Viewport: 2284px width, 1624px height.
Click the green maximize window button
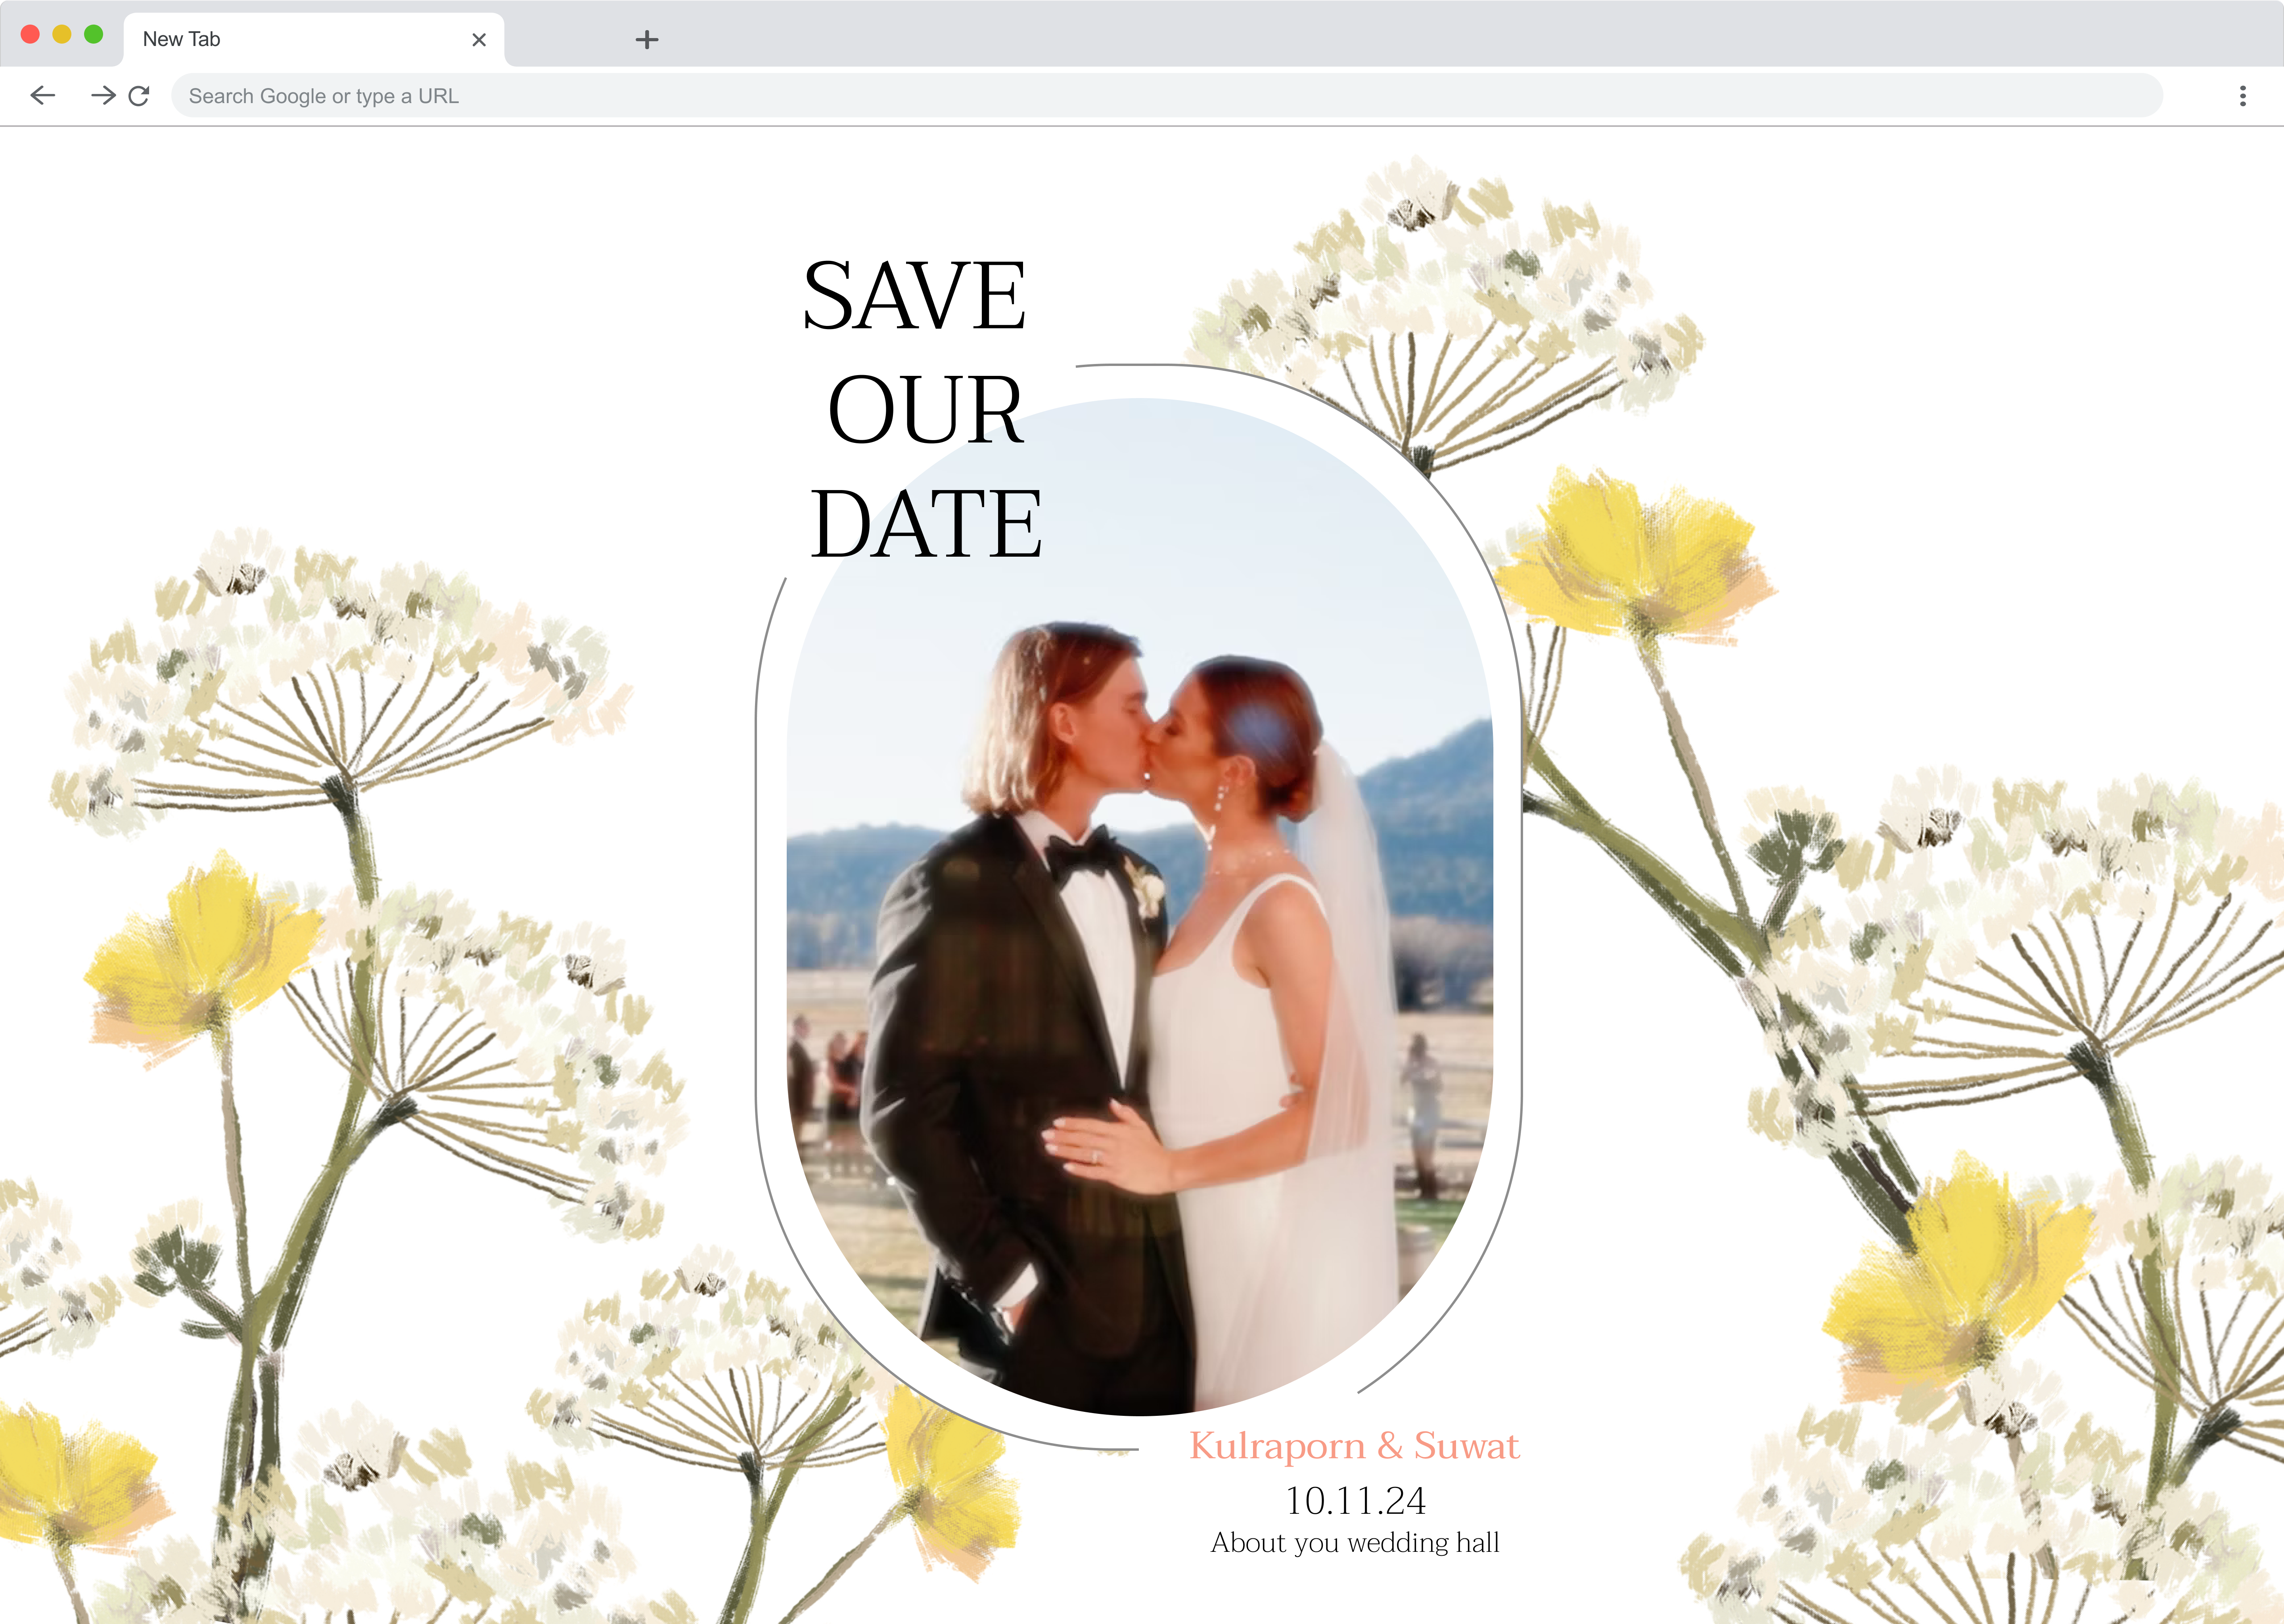pos(94,35)
